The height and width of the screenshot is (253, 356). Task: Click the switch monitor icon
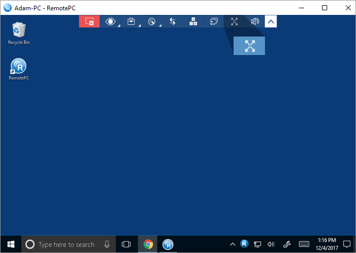pyautogui.click(x=213, y=22)
